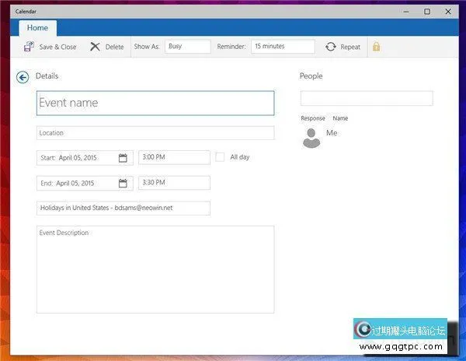Open the Show As Busy dropdown
This screenshot has height=361, width=466.
187,47
